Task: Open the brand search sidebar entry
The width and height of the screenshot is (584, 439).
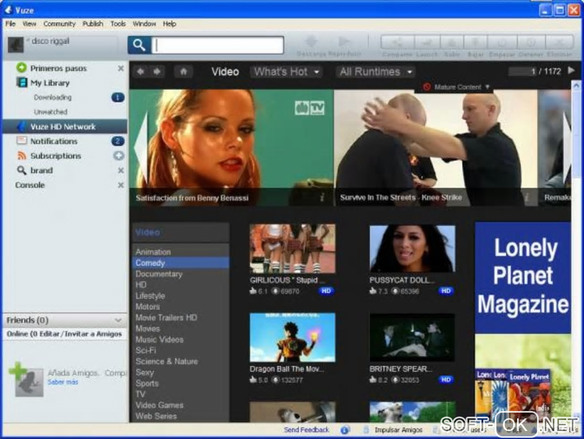Action: click(41, 171)
